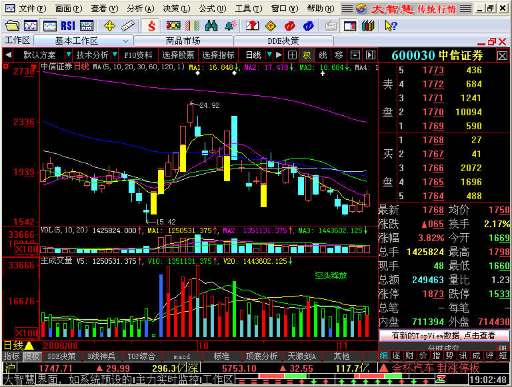512x387 pixels.
Task: Open the 分析 menu
Action: [x=141, y=9]
